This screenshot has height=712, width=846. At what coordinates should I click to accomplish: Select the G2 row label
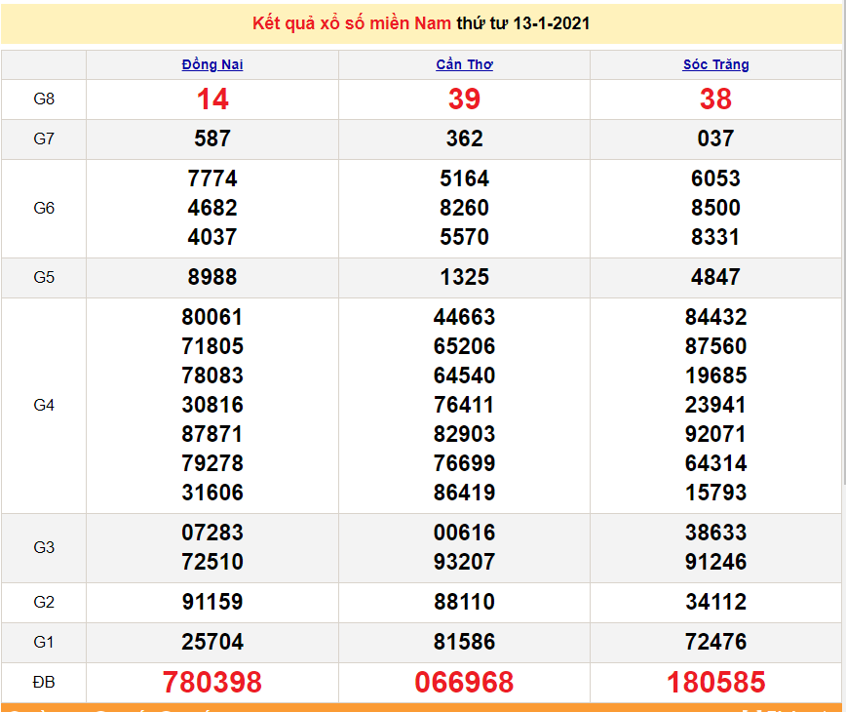44,602
